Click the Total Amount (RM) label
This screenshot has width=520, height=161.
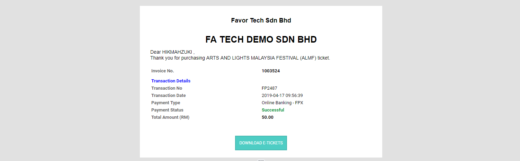(x=170, y=117)
